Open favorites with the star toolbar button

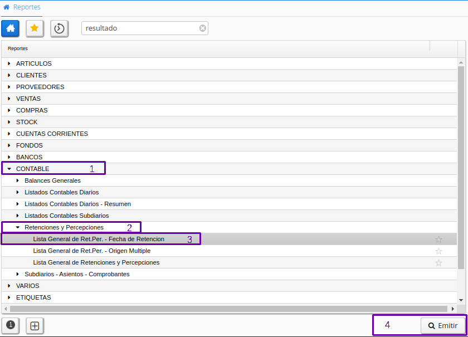(35, 28)
